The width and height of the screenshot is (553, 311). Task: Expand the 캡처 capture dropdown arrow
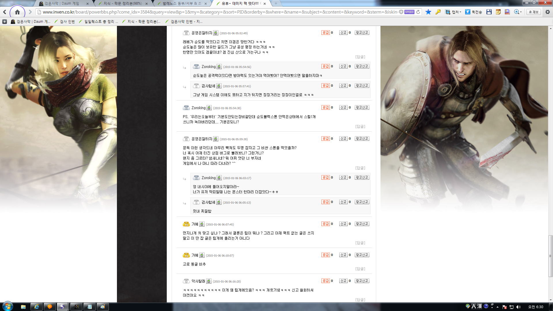coord(461,12)
